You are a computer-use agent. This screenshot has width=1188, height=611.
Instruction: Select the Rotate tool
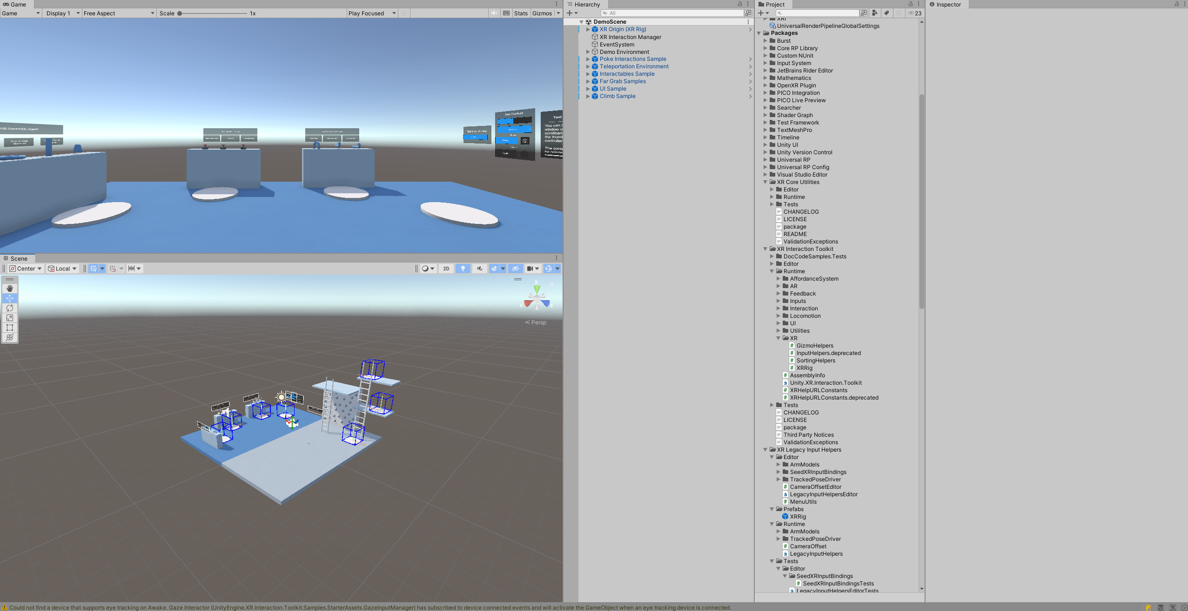coord(10,308)
